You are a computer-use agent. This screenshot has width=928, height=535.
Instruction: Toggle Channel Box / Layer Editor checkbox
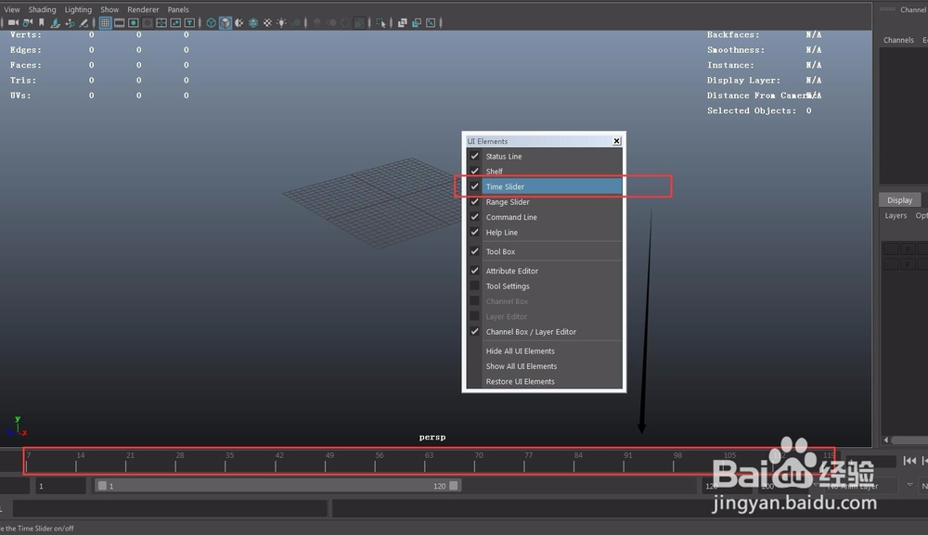tap(474, 332)
